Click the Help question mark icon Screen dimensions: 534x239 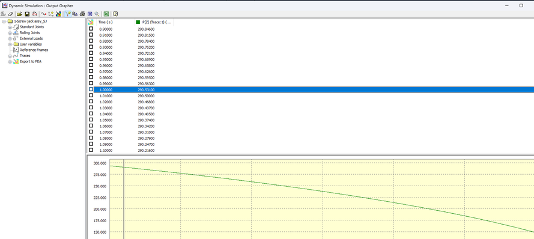tap(115, 14)
